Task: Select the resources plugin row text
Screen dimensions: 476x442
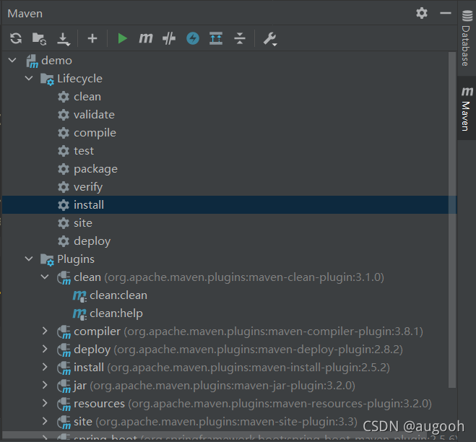Action: [x=253, y=404]
